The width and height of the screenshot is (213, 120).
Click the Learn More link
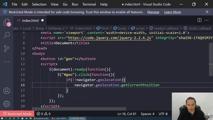(172, 12)
